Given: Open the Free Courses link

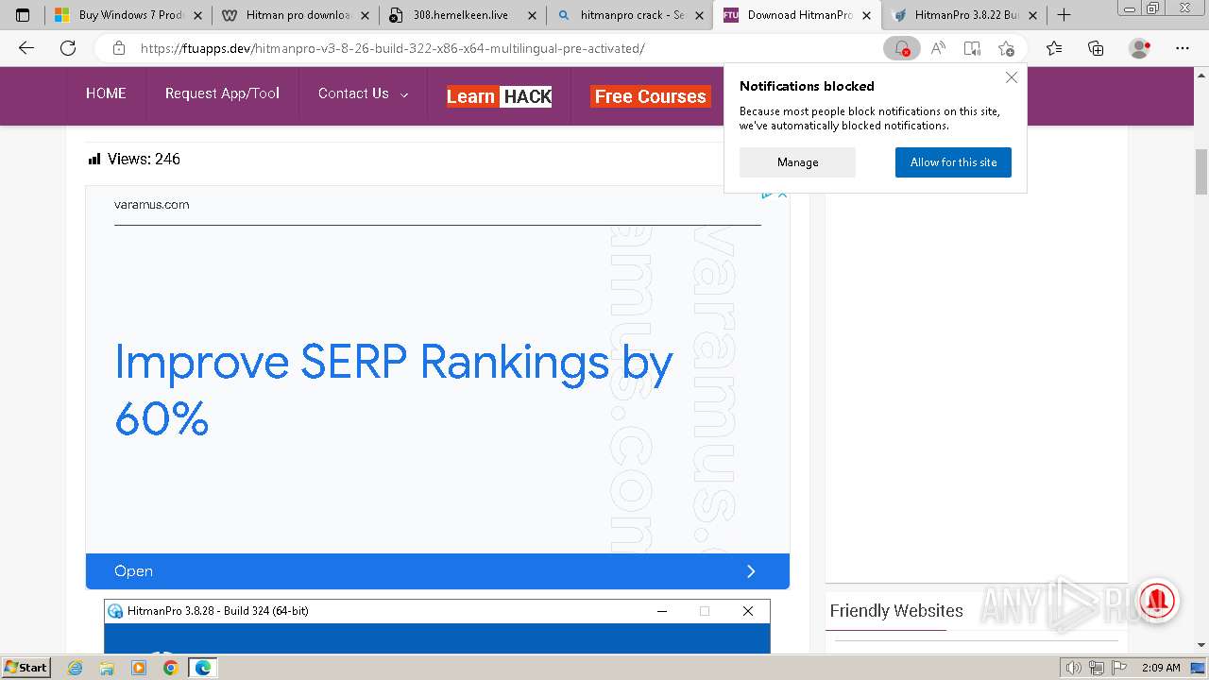Looking at the screenshot, I should click(651, 96).
